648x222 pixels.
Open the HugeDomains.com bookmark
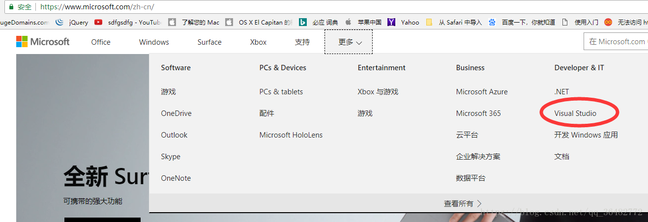pyautogui.click(x=25, y=22)
